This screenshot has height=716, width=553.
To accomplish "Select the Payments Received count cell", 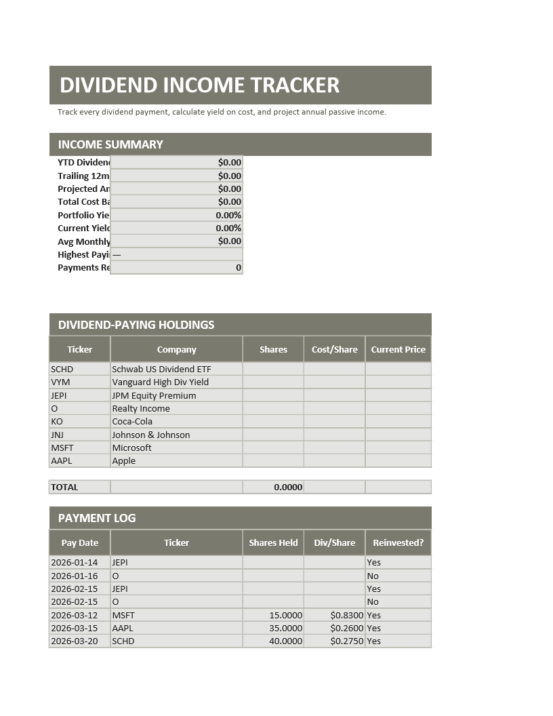I will (177, 268).
